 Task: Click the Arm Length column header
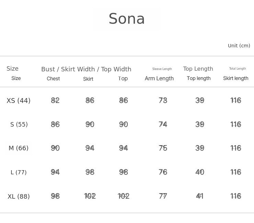(159, 78)
